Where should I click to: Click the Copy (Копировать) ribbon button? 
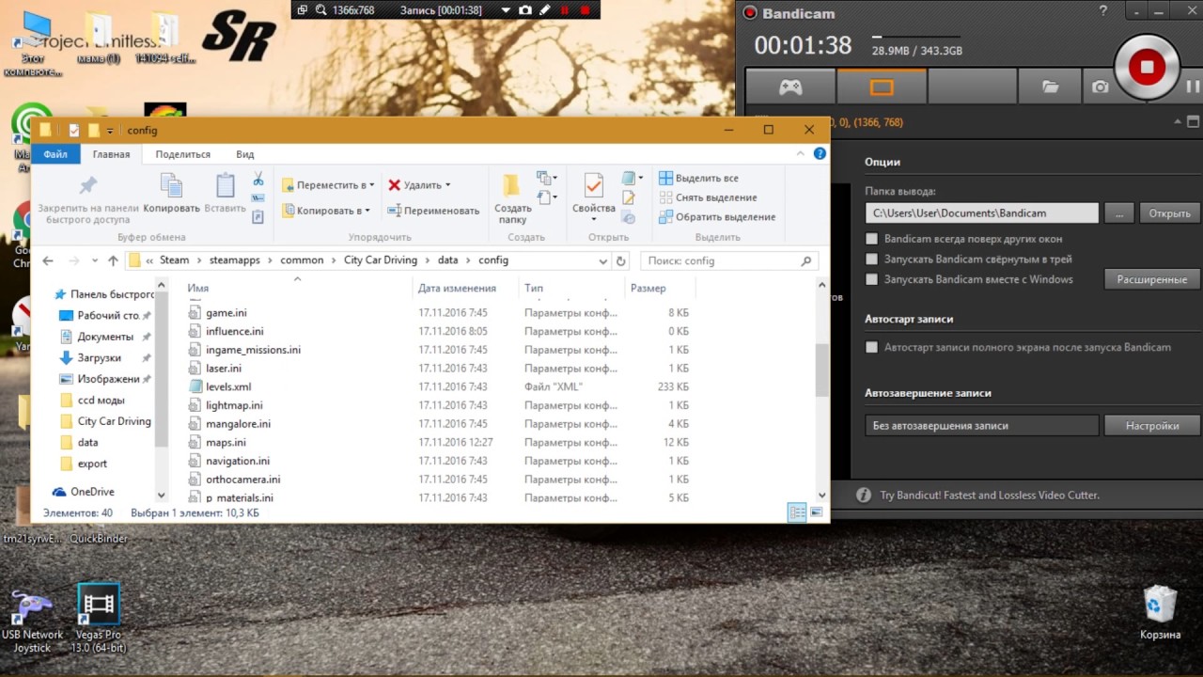(x=171, y=193)
